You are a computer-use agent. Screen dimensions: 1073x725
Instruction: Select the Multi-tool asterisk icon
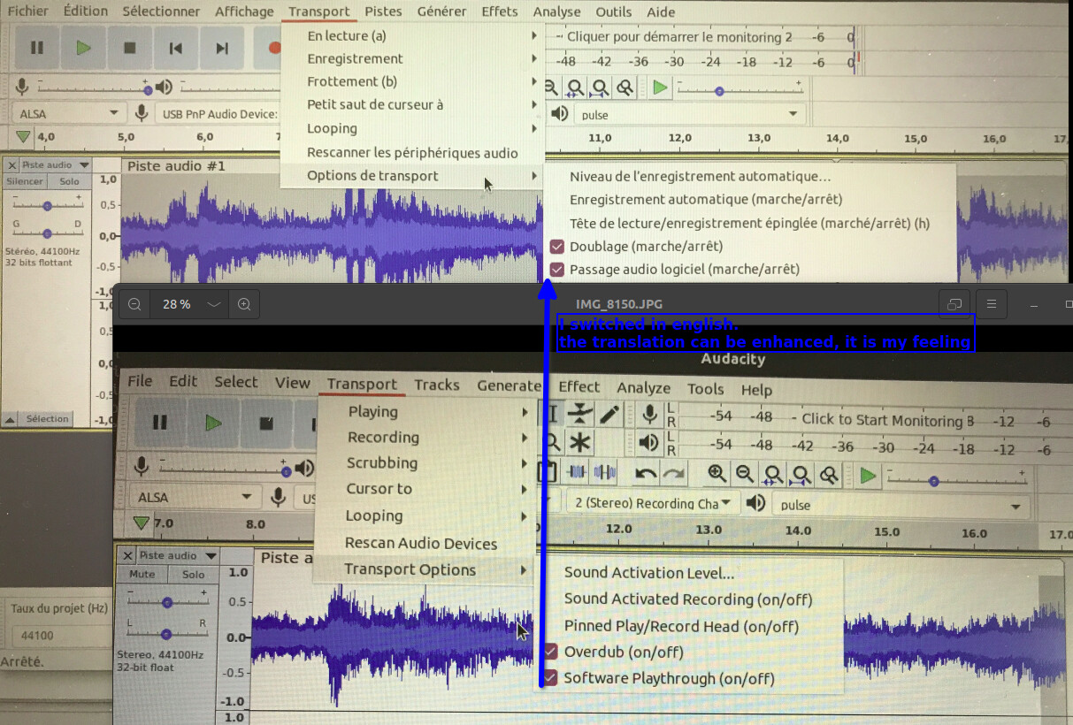580,442
